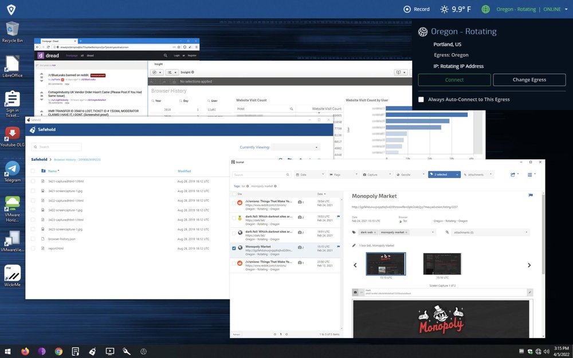Click the Safehold breadcrumb link
This screenshot has width=573, height=358.
coord(39,159)
